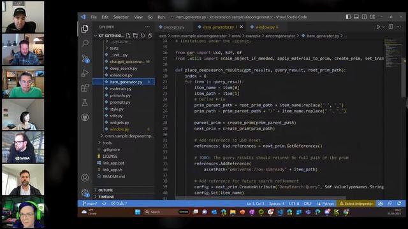Toggle the secondary side bar layout icon
The image size is (408, 229).
pos(364,17)
